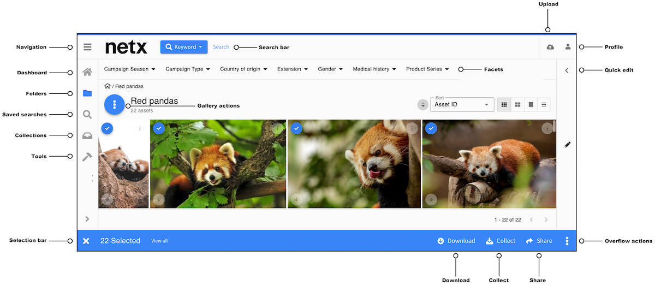Switch to list view

click(x=544, y=104)
